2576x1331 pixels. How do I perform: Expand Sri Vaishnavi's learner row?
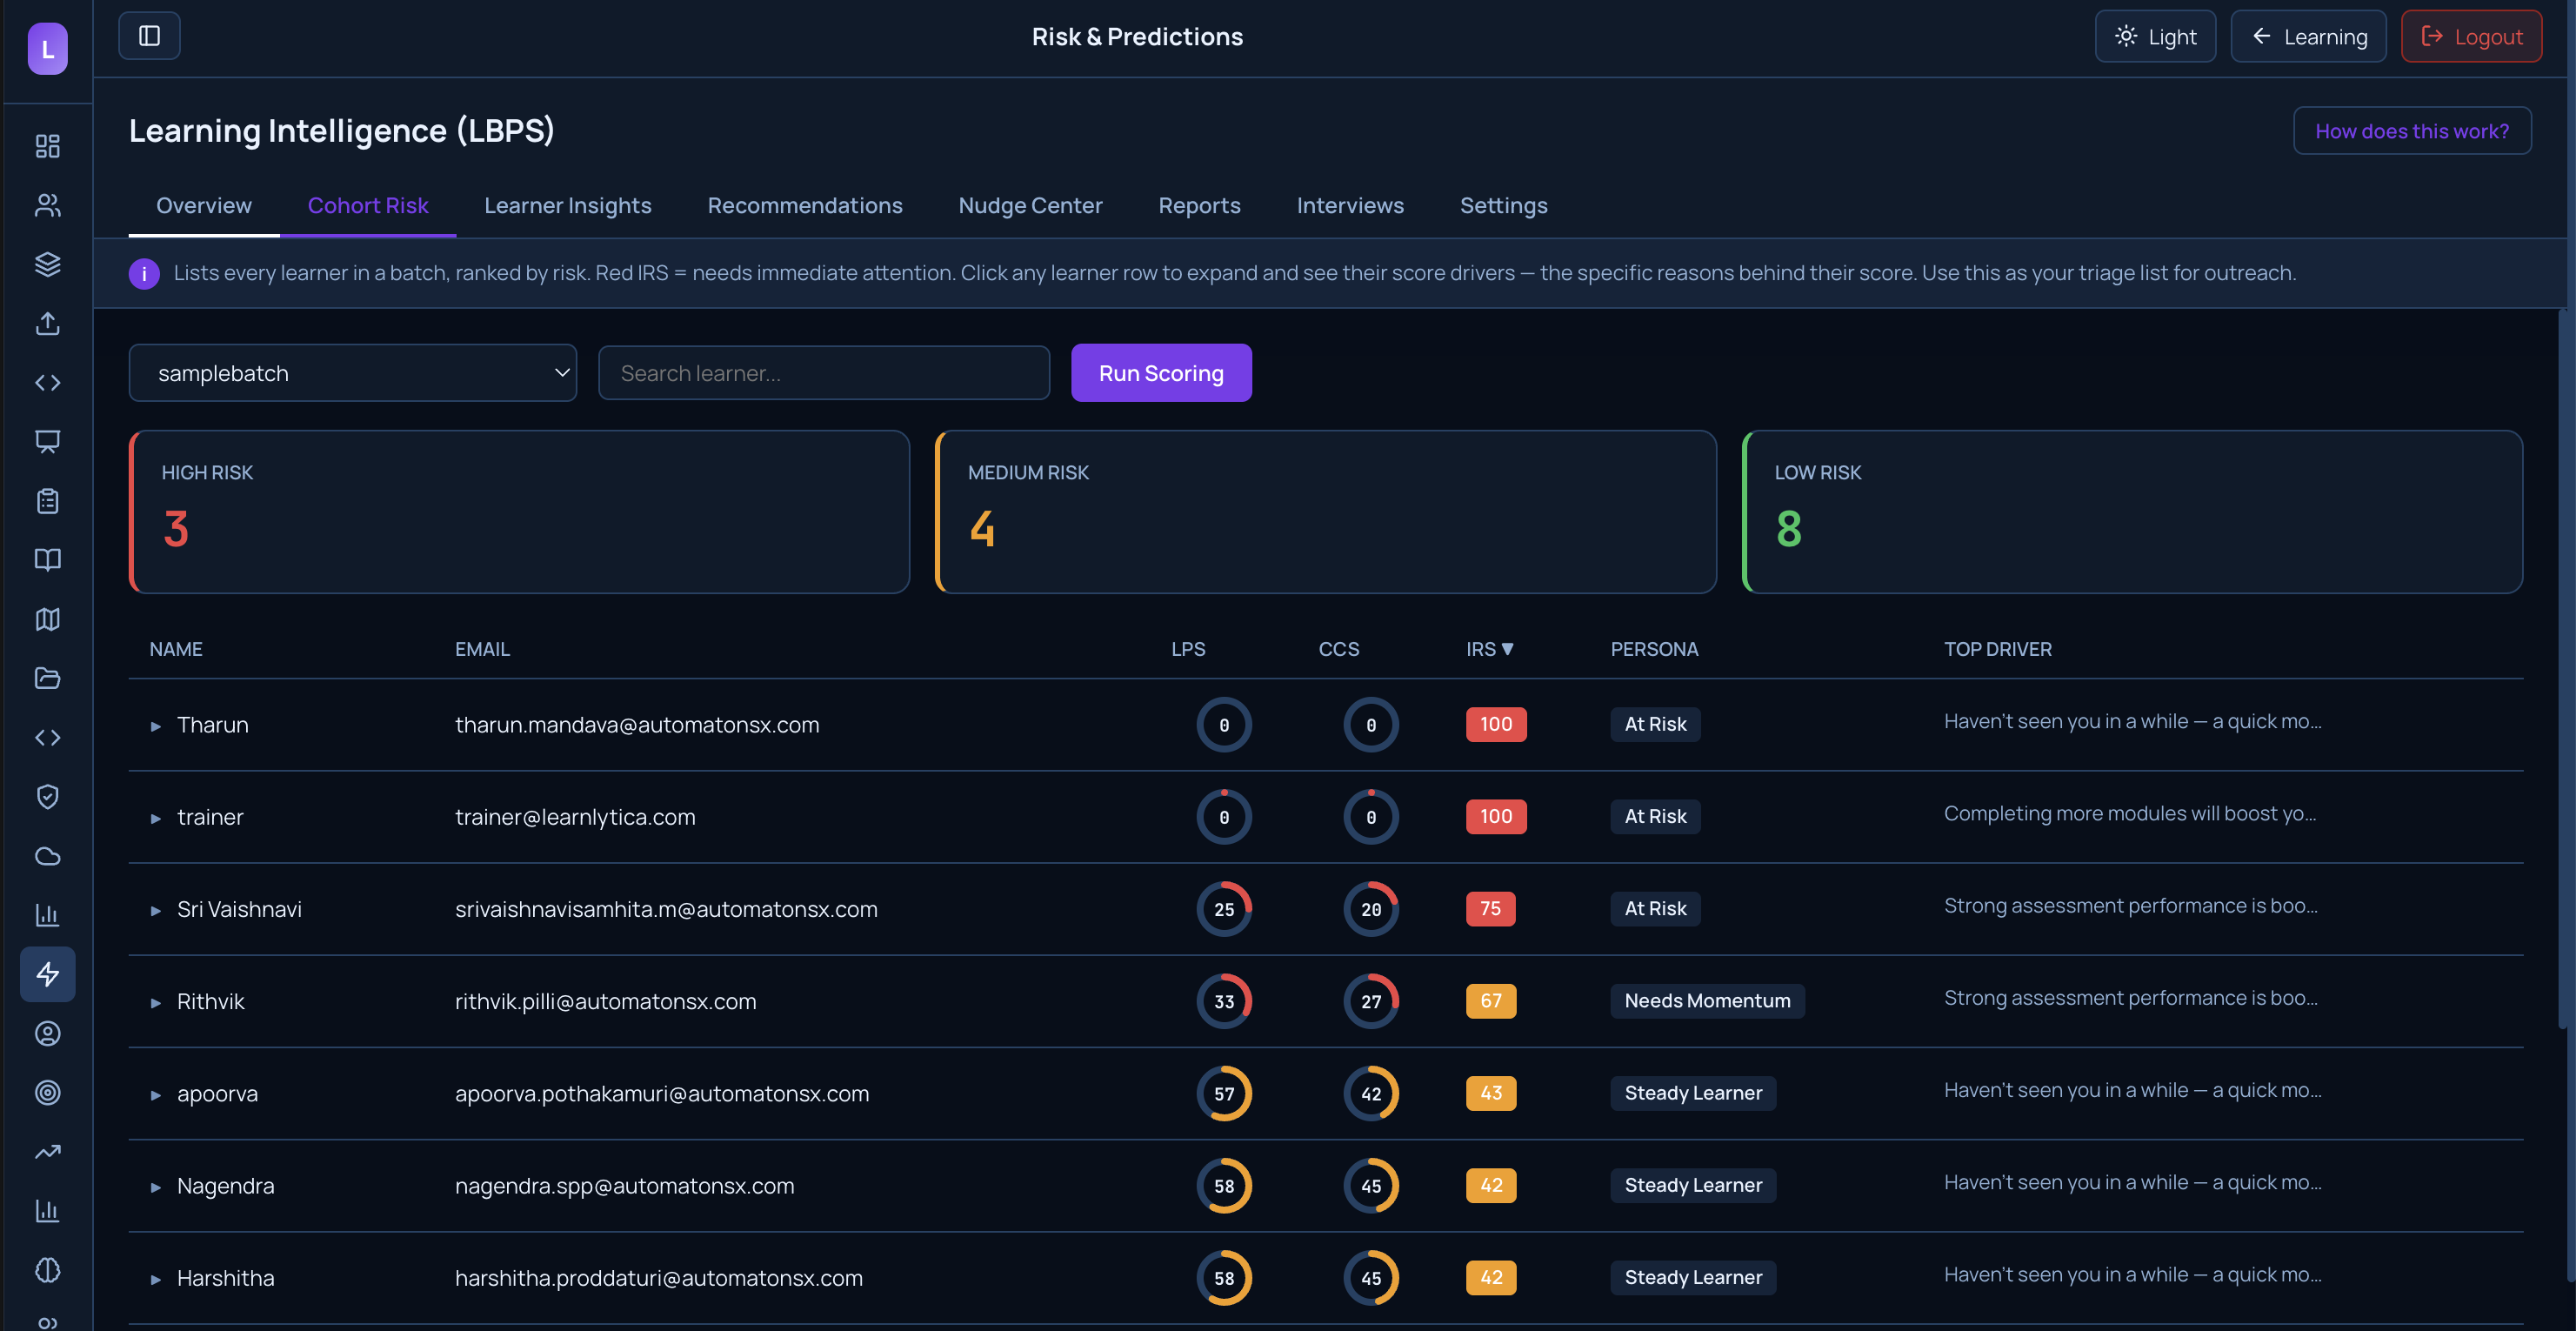pyautogui.click(x=156, y=909)
